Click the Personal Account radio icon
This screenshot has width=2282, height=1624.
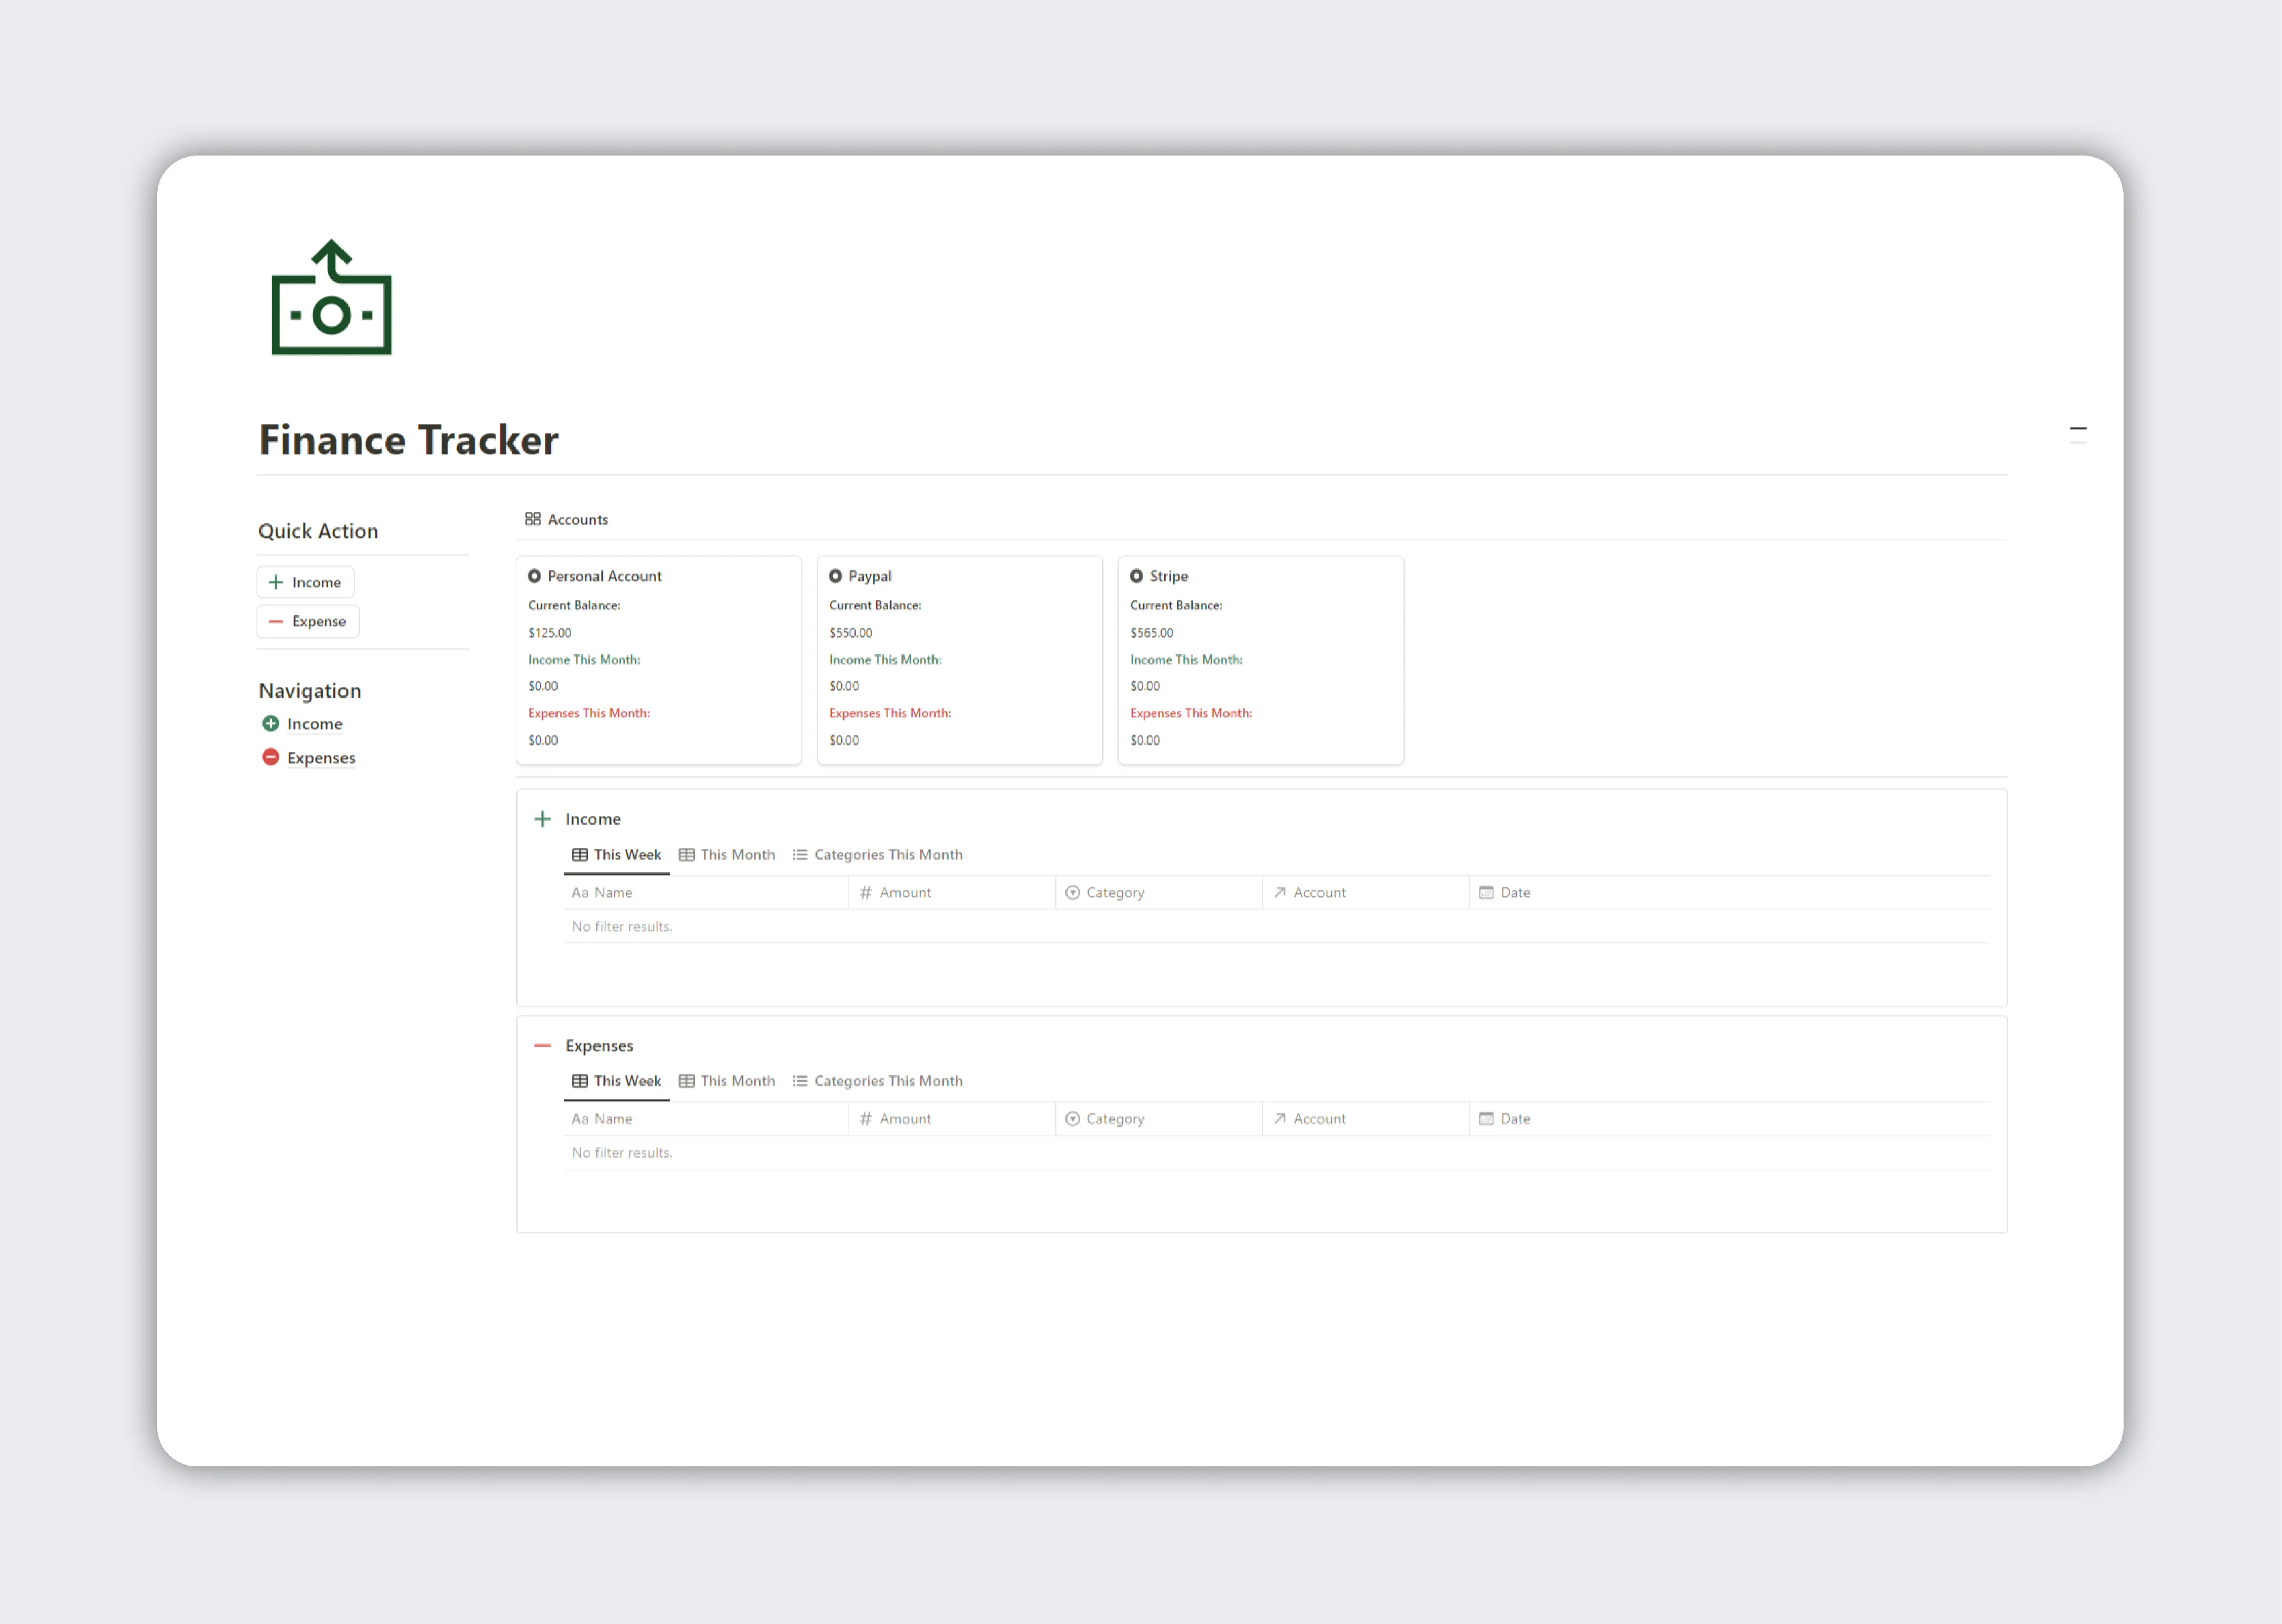click(534, 575)
